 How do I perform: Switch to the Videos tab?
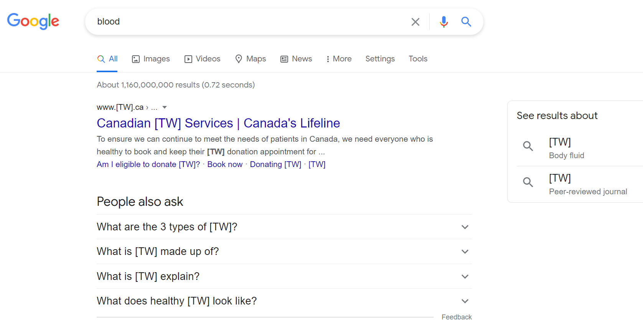[202, 59]
